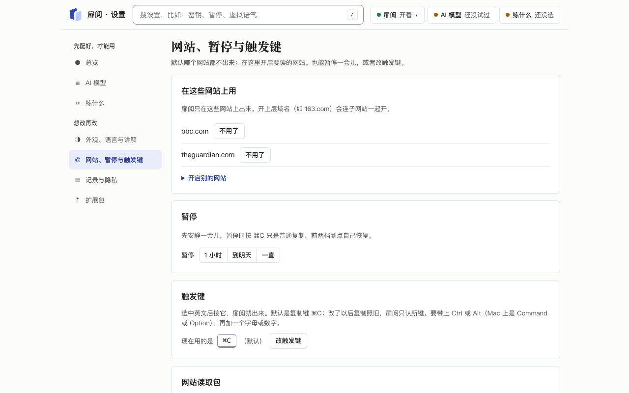Click the 网站、暂停与触发键 sidebar item
Image resolution: width=629 pixels, height=393 pixels.
click(115, 160)
